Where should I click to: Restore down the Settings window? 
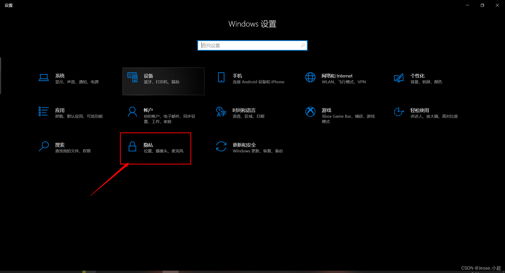pyautogui.click(x=482, y=5)
